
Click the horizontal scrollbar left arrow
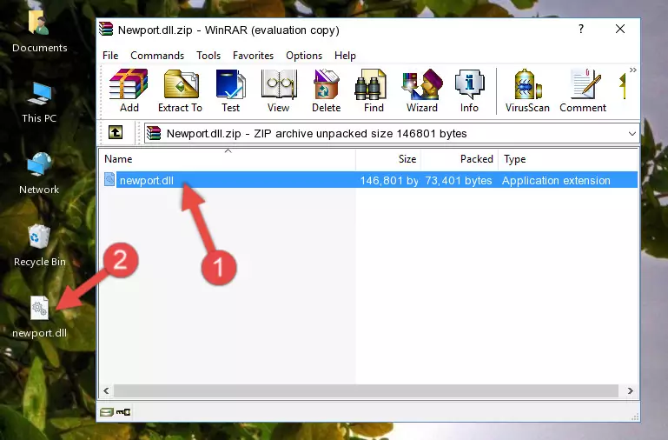tap(106, 390)
